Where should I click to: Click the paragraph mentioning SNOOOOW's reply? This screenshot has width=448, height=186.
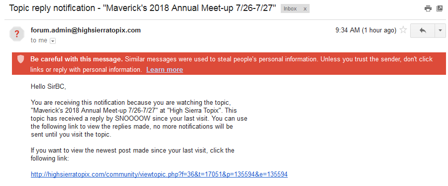139,119
